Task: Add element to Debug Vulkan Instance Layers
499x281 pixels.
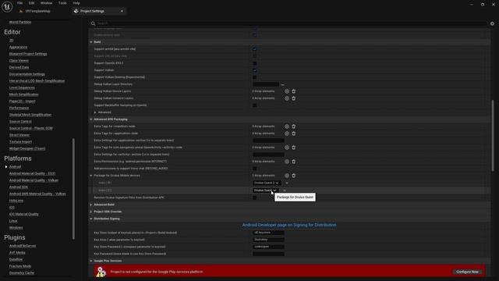Action: 287,98
